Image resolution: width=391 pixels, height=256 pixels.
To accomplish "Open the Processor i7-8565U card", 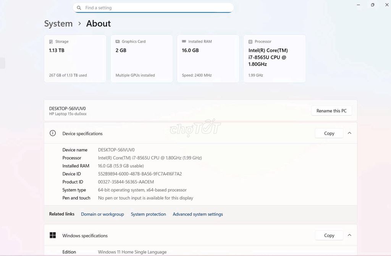I will click(275, 59).
